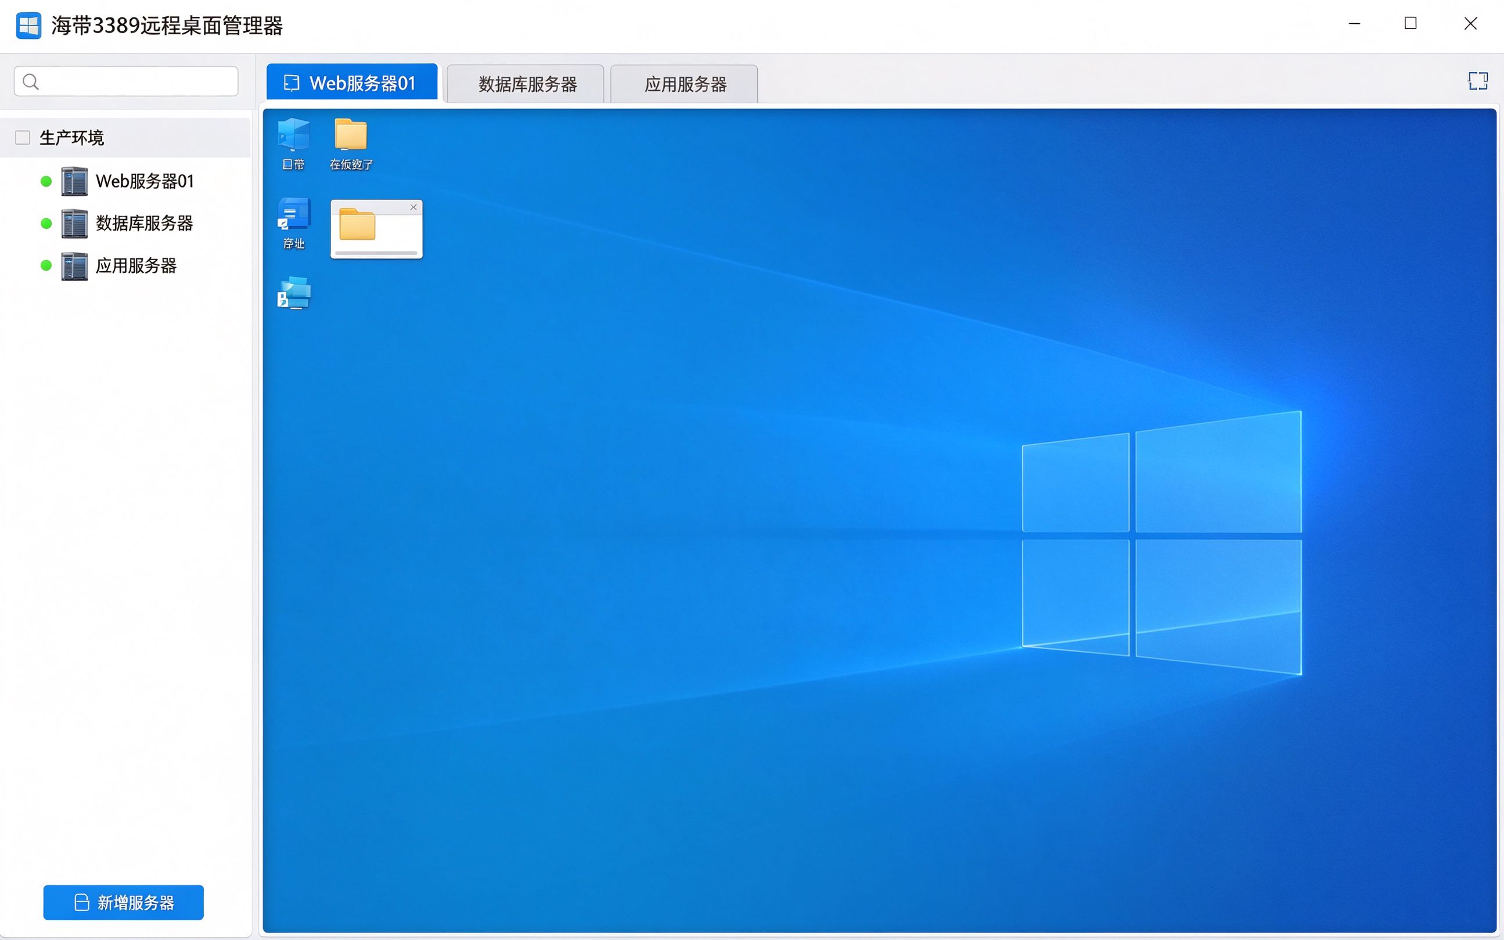Click the label under the shortcut document icon

pos(293,244)
